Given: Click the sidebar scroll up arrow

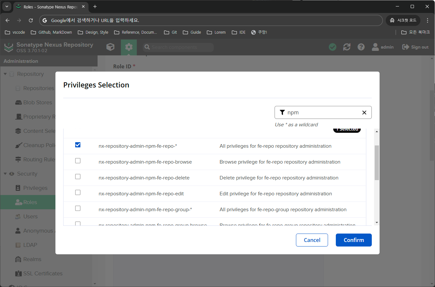Looking at the screenshot, I should [x=95, y=69].
